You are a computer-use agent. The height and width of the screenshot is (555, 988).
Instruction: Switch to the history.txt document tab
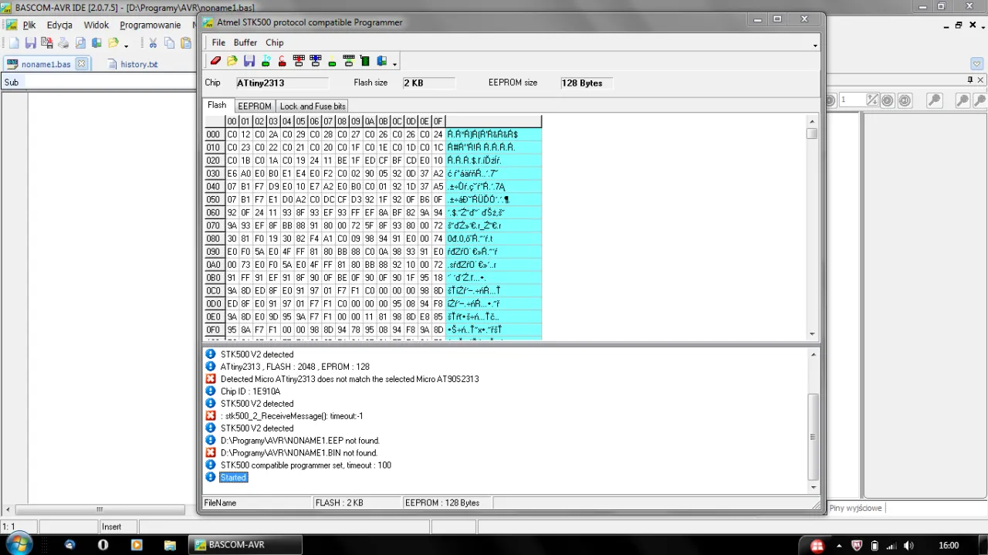138,64
